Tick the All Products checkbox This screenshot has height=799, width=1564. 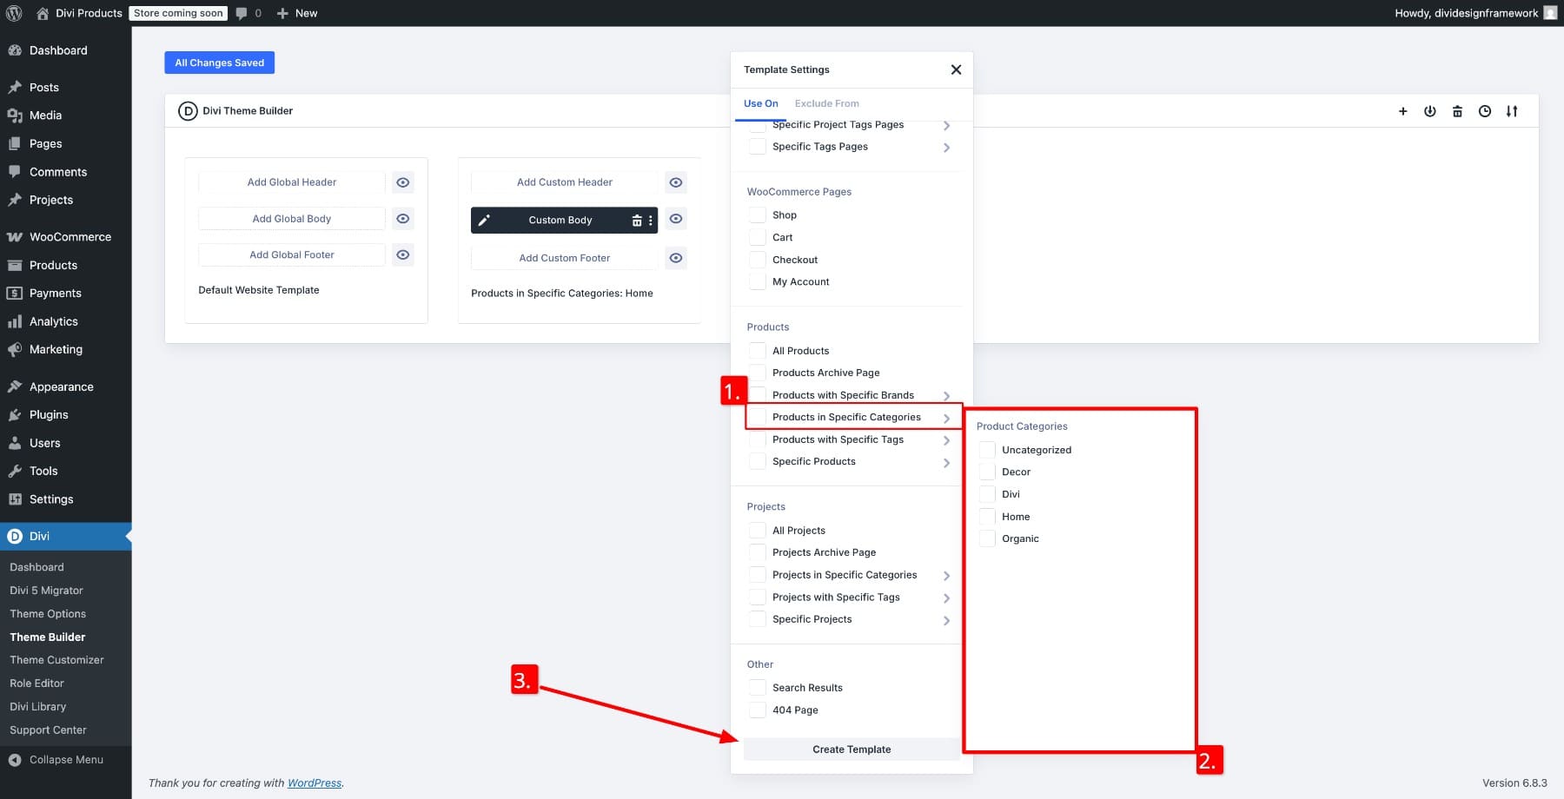[x=758, y=351]
